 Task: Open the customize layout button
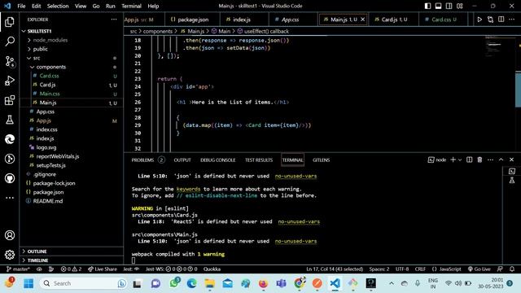point(460,6)
